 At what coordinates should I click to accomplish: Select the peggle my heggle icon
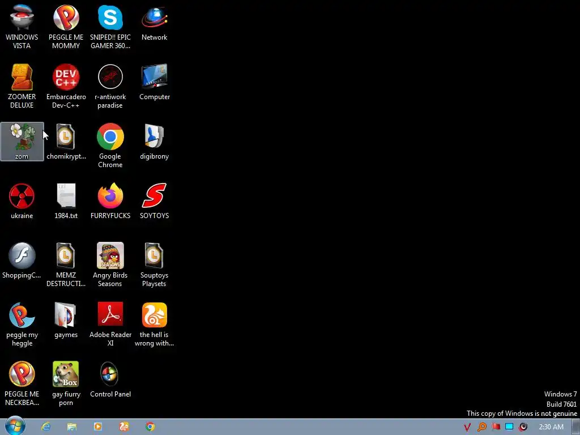[x=22, y=325]
